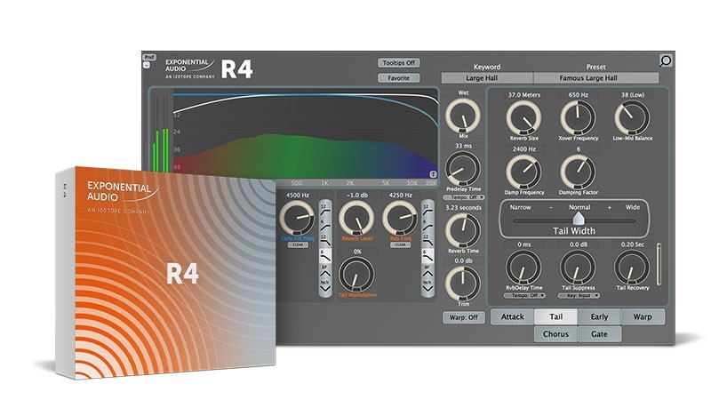Switch to the Chorus tab
This screenshot has width=711, height=400.
click(x=556, y=334)
